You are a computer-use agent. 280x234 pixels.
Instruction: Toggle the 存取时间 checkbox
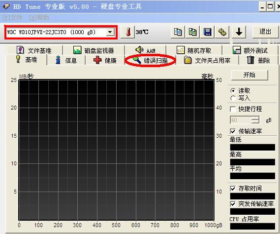pyautogui.click(x=233, y=189)
